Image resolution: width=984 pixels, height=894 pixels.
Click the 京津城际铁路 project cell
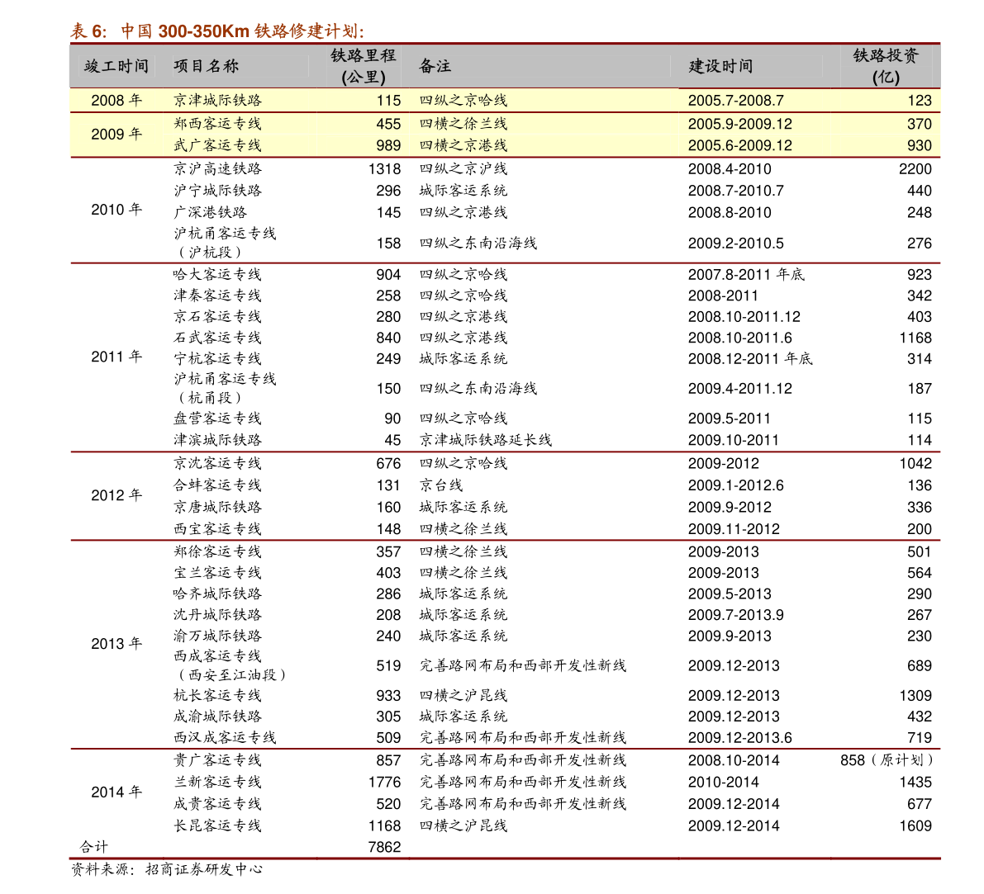218,101
